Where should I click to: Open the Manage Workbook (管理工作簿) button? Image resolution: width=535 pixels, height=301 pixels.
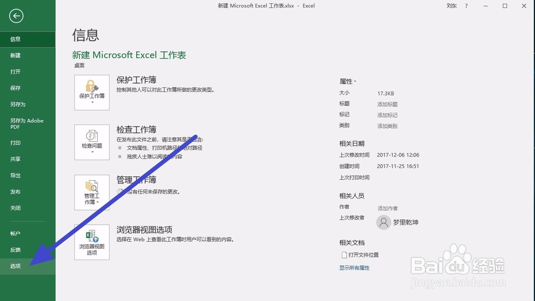[x=92, y=192]
